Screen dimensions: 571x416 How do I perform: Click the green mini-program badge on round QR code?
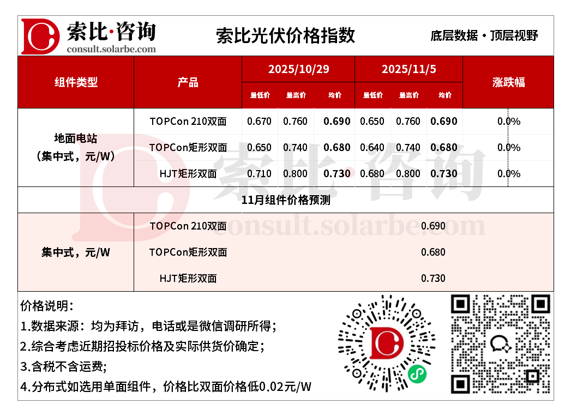point(417,373)
